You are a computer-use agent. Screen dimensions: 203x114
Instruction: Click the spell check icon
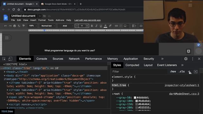coord(19,26)
